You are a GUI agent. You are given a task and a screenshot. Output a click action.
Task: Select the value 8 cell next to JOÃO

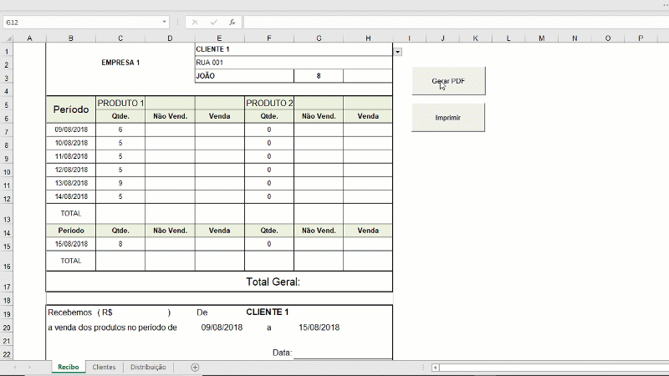(x=319, y=76)
